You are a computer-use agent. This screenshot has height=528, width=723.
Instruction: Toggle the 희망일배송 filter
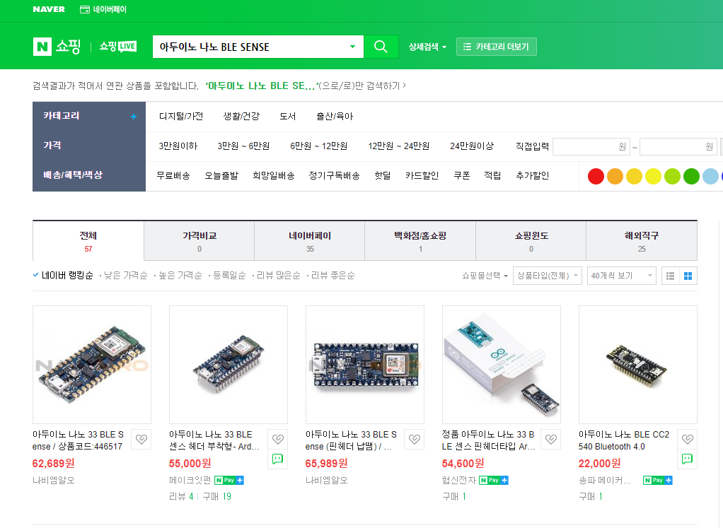274,175
